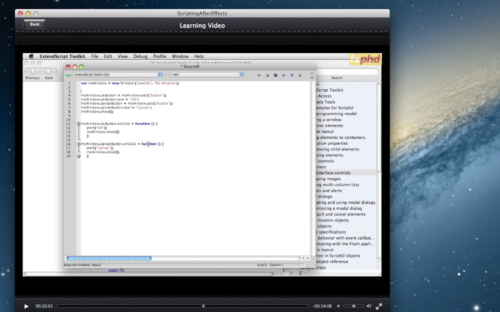This screenshot has width=500, height=312.
Task: Click line 1 'var myWindow' code
Action: pyautogui.click(x=130, y=83)
